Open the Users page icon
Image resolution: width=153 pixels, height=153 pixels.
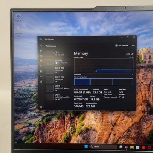click(x=41, y=71)
